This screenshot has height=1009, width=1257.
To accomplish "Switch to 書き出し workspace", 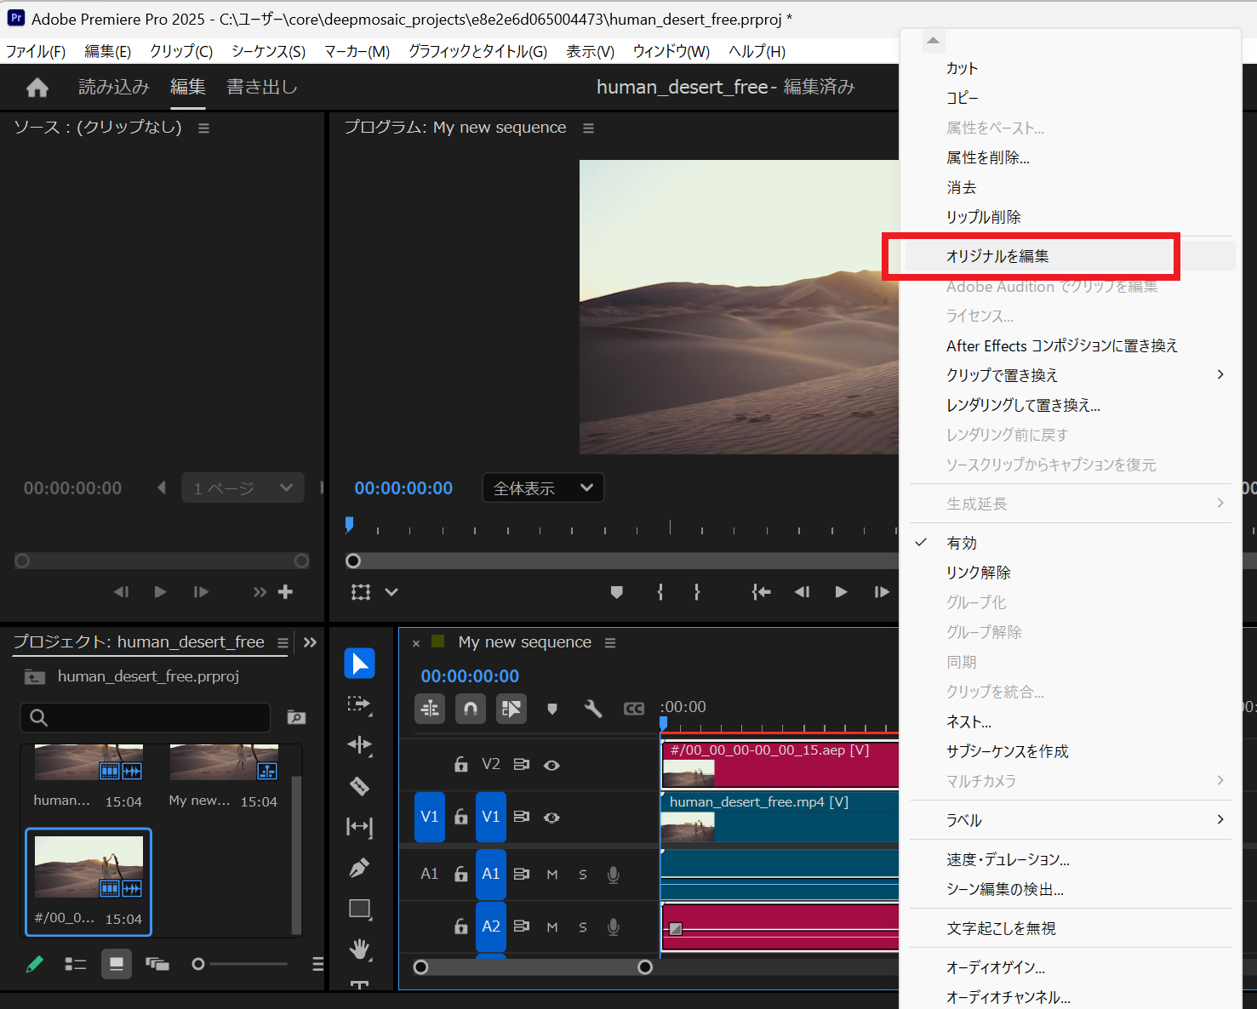I will [262, 87].
